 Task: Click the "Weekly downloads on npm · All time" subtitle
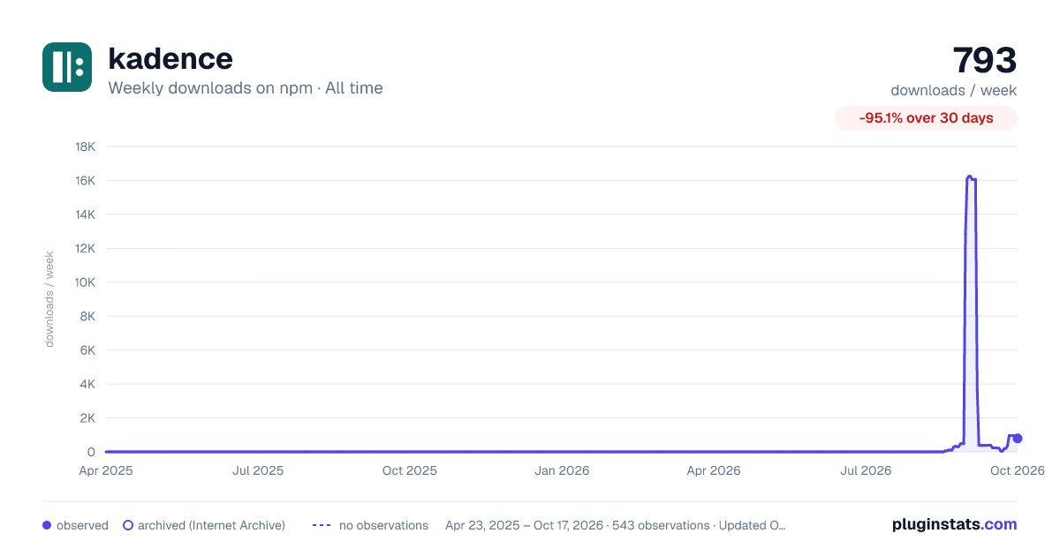pos(246,88)
